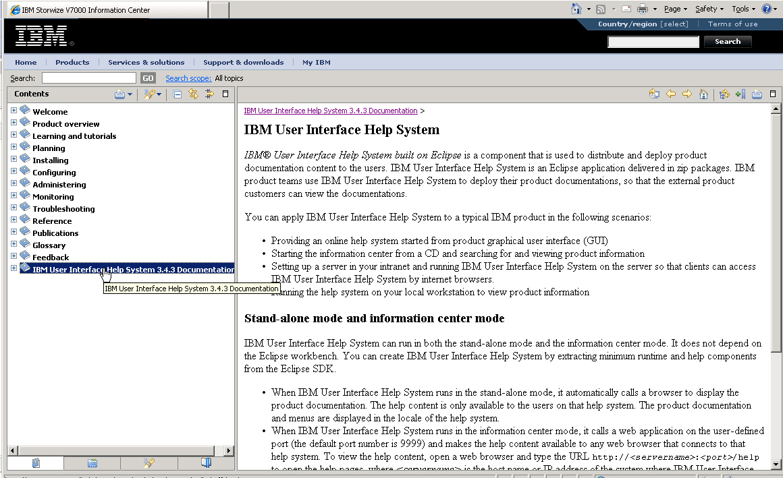Click the book icon beside Welcome
This screenshot has height=478, width=783.
(25, 110)
